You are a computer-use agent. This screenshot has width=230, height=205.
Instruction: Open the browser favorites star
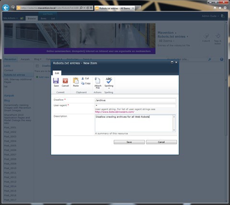tap(220, 8)
